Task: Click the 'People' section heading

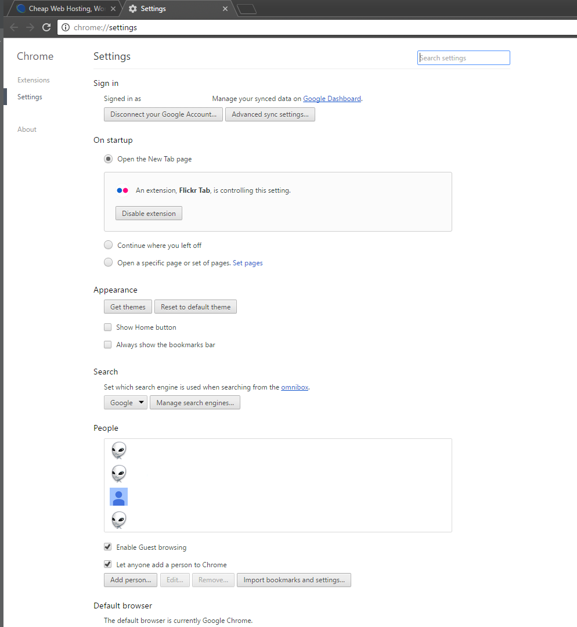Action: click(106, 428)
